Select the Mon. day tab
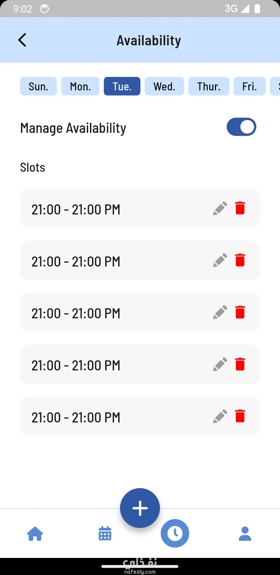This screenshot has height=575, width=280. [x=80, y=87]
